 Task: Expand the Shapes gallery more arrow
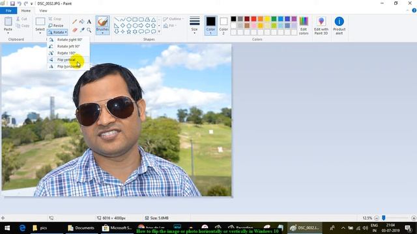[159, 32]
